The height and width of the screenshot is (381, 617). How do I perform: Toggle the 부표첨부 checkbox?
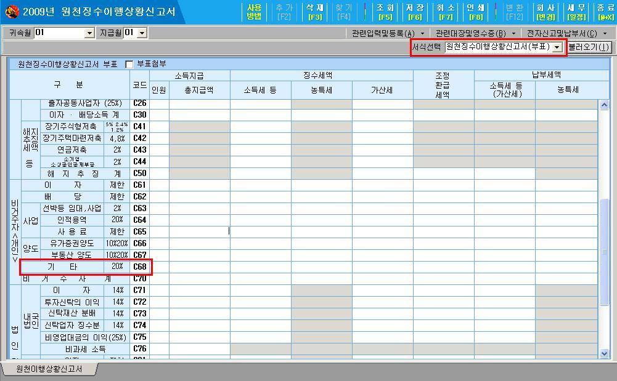click(x=129, y=65)
